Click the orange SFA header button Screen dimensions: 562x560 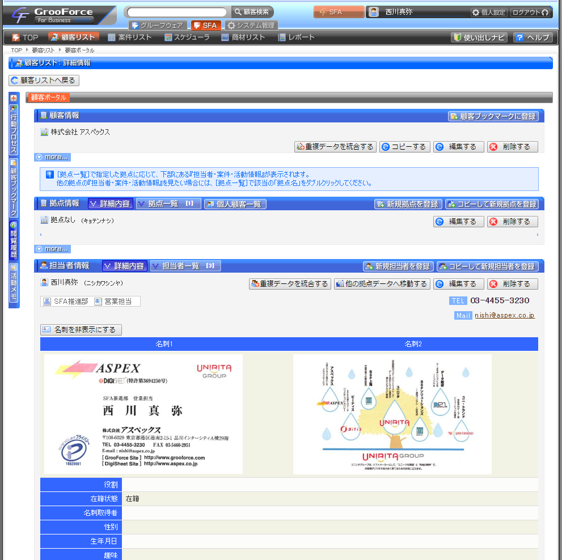pyautogui.click(x=339, y=12)
